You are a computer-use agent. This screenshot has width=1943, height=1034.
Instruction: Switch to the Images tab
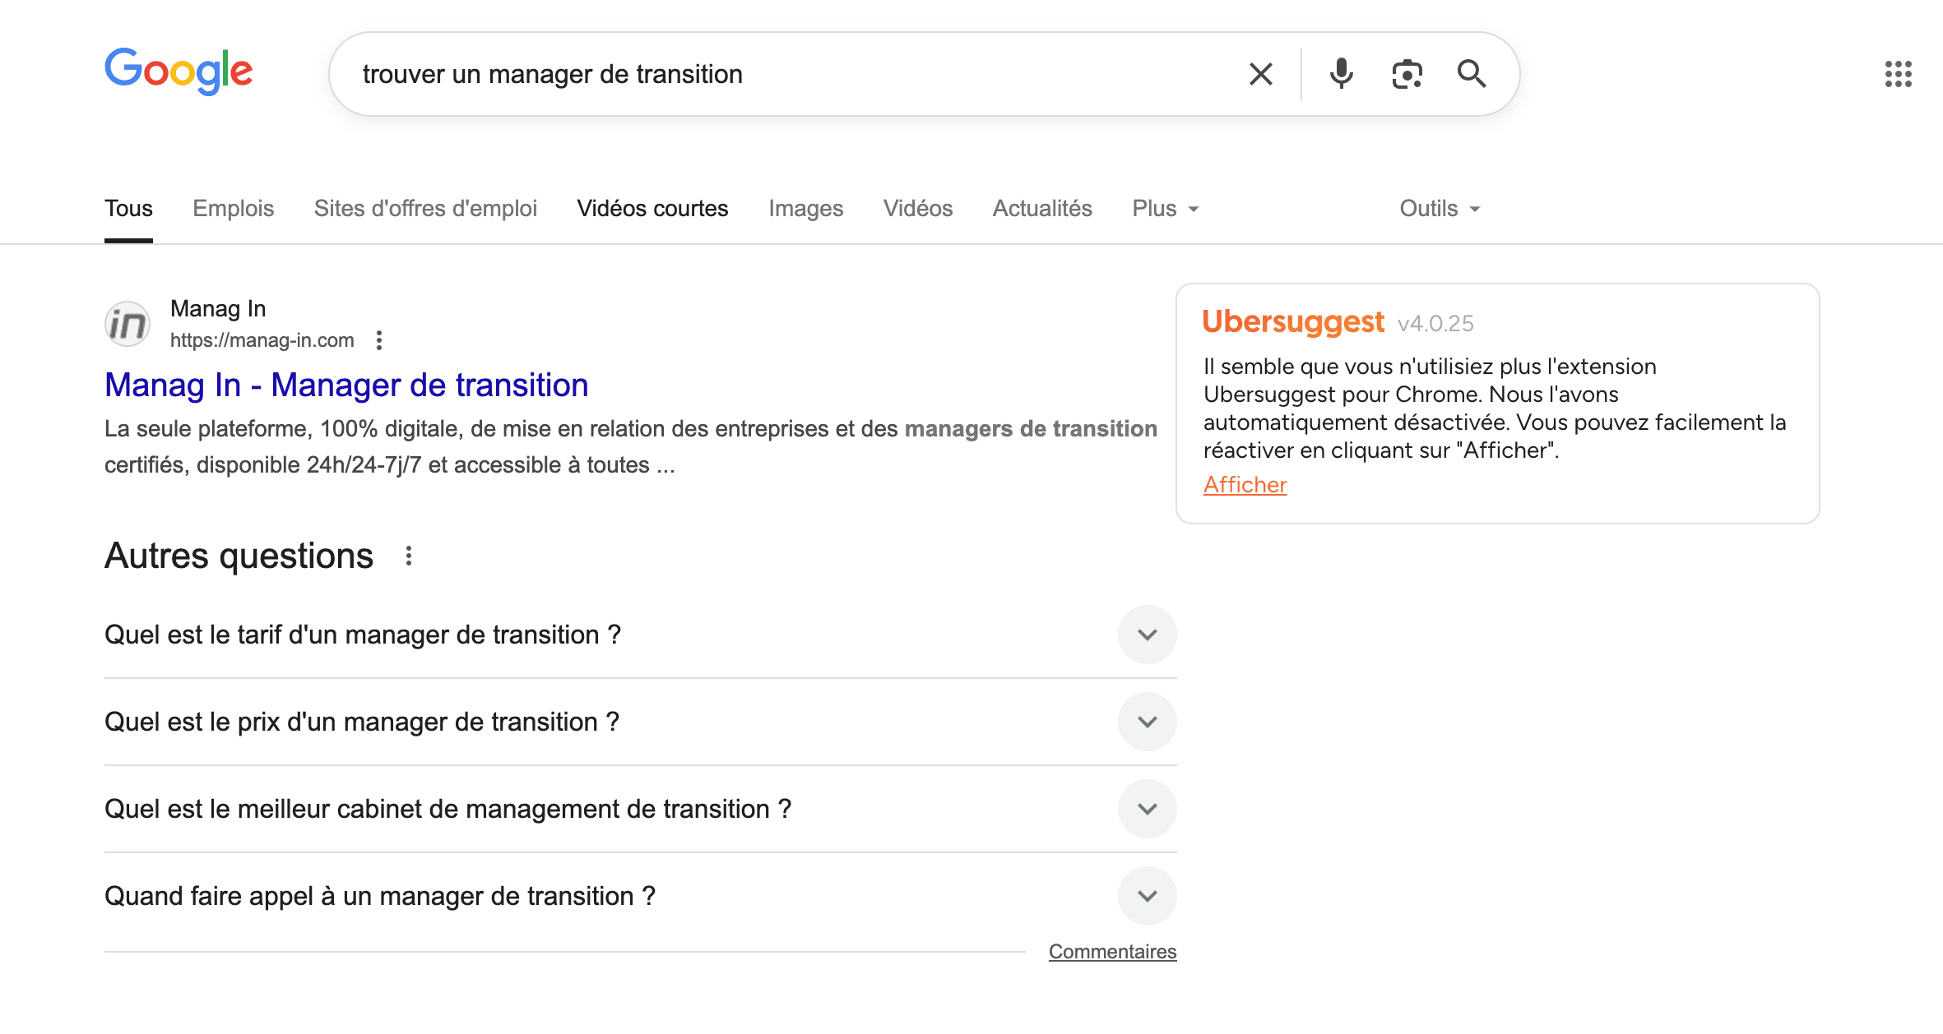805,209
